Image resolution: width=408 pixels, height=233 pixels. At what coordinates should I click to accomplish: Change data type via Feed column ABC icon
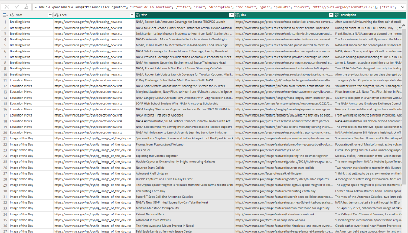(x=56, y=15)
